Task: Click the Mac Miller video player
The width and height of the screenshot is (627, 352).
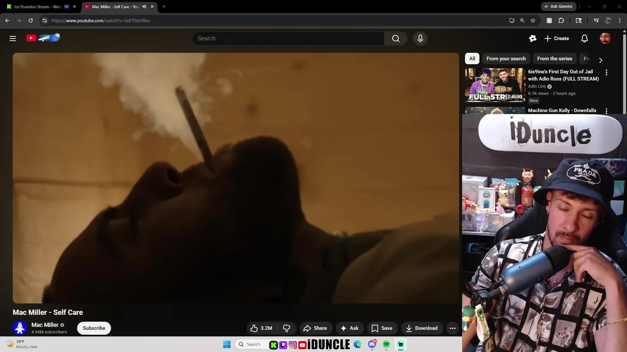Action: coord(236,178)
